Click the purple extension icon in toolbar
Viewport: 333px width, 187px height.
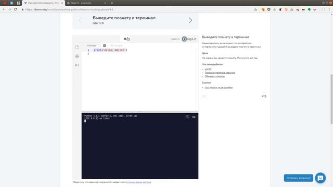[315, 9]
